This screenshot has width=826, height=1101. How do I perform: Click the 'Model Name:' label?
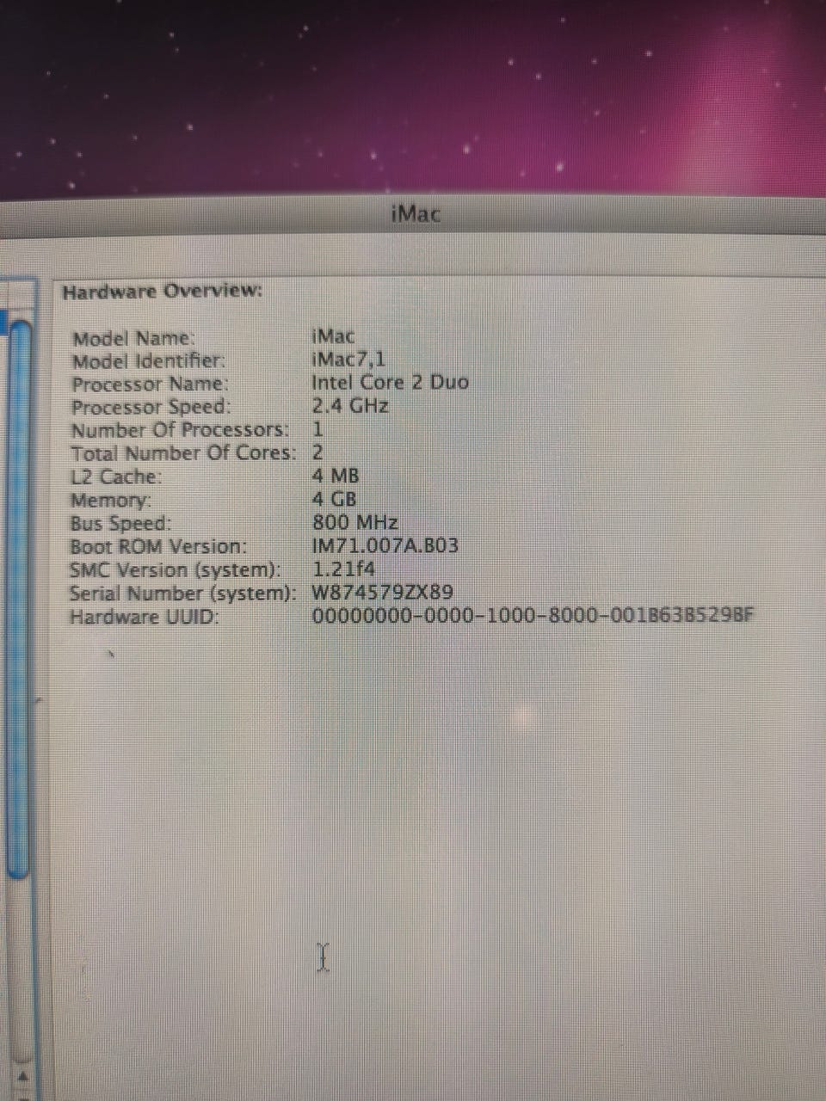click(x=133, y=339)
